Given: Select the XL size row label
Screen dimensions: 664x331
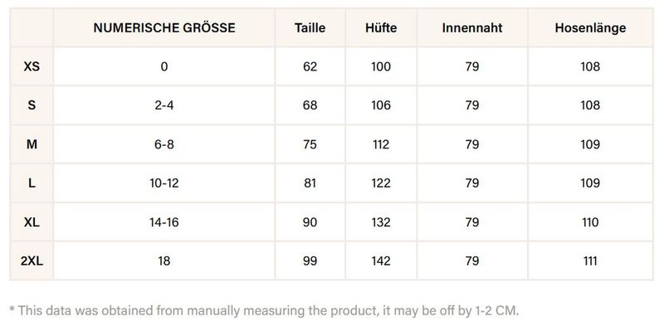Looking at the screenshot, I should click(32, 222).
